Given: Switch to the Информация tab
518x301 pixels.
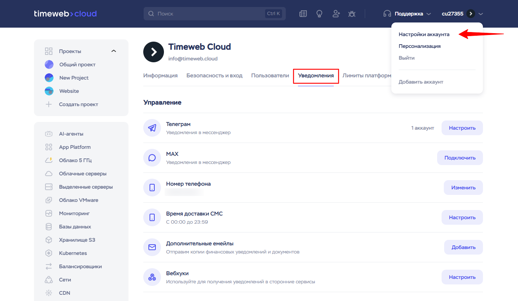Looking at the screenshot, I should coord(160,76).
